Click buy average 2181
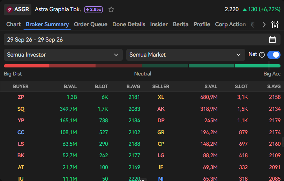The height and width of the screenshot is (181, 284). [x=134, y=97]
